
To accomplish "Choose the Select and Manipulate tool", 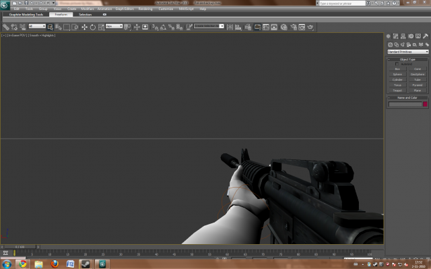I will pos(137,27).
